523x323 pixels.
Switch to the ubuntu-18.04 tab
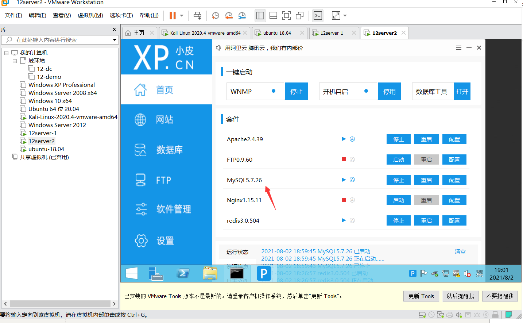click(277, 33)
